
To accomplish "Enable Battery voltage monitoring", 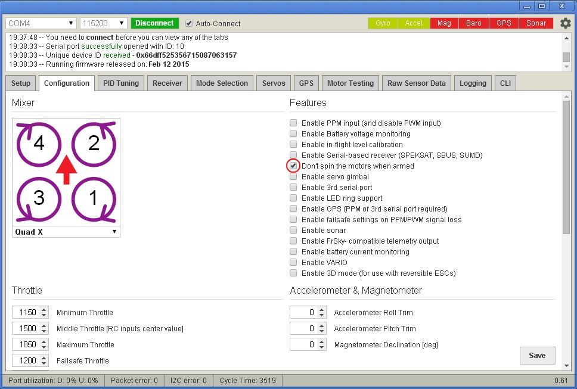I will [293, 134].
